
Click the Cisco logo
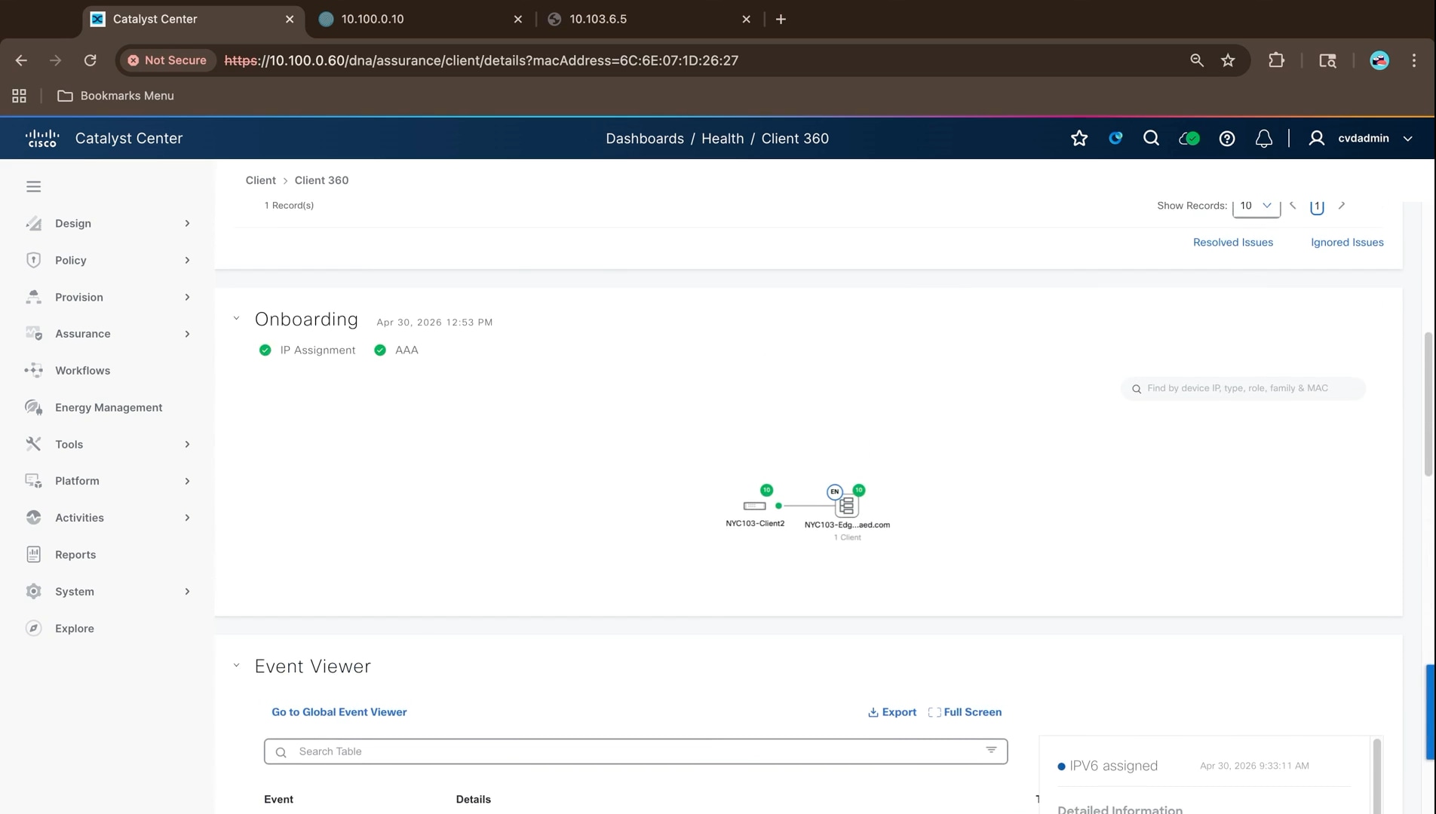pyautogui.click(x=41, y=138)
